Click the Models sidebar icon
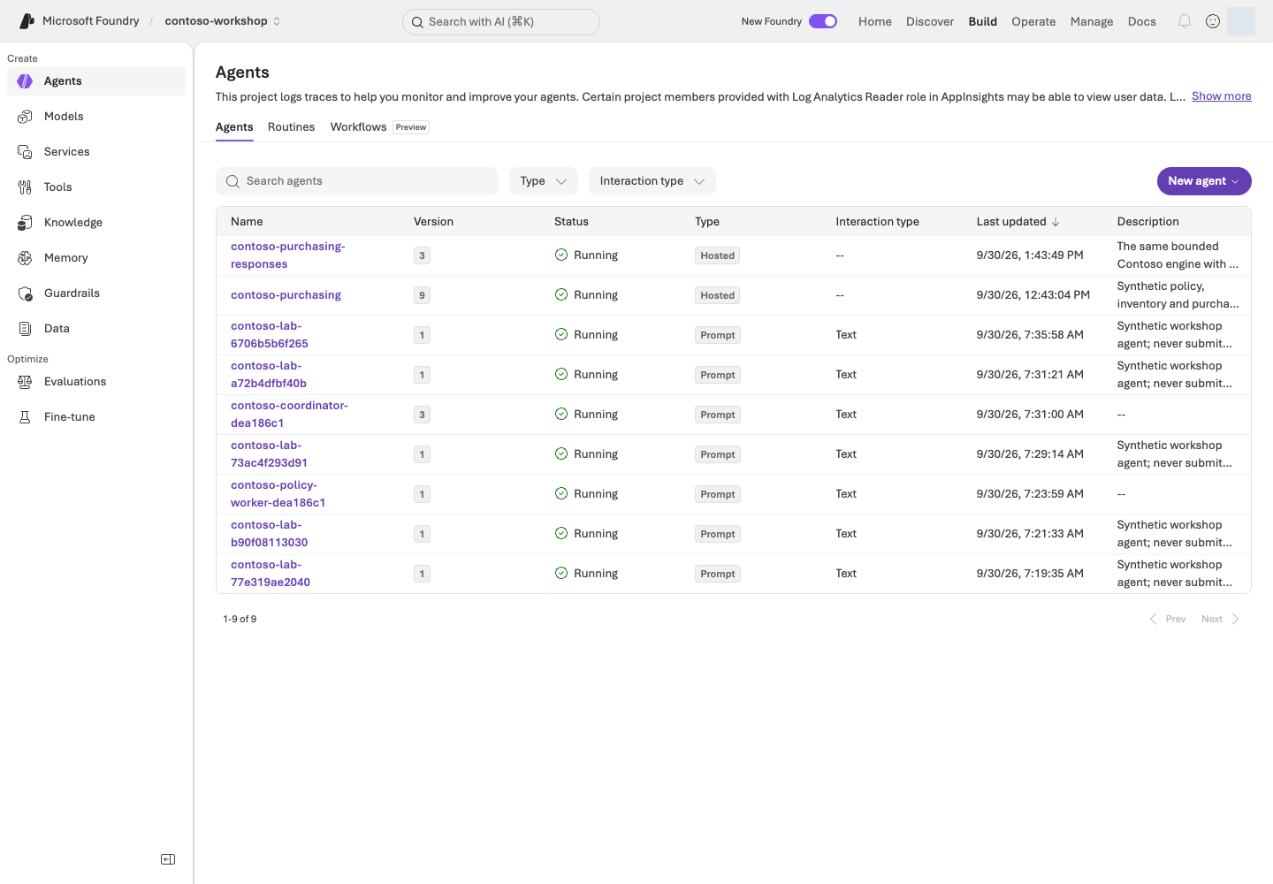This screenshot has height=884, width=1273. click(25, 117)
